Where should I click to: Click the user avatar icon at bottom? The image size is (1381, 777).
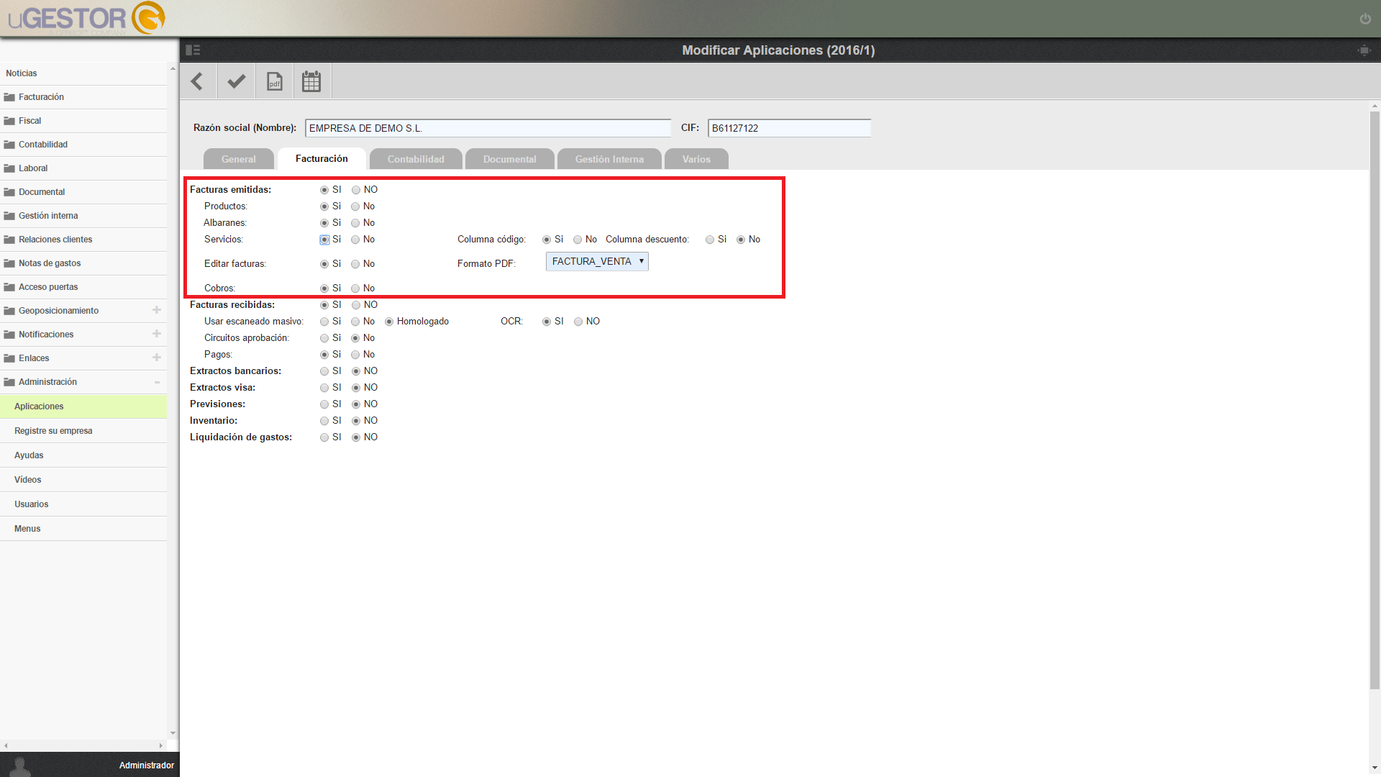pos(20,766)
